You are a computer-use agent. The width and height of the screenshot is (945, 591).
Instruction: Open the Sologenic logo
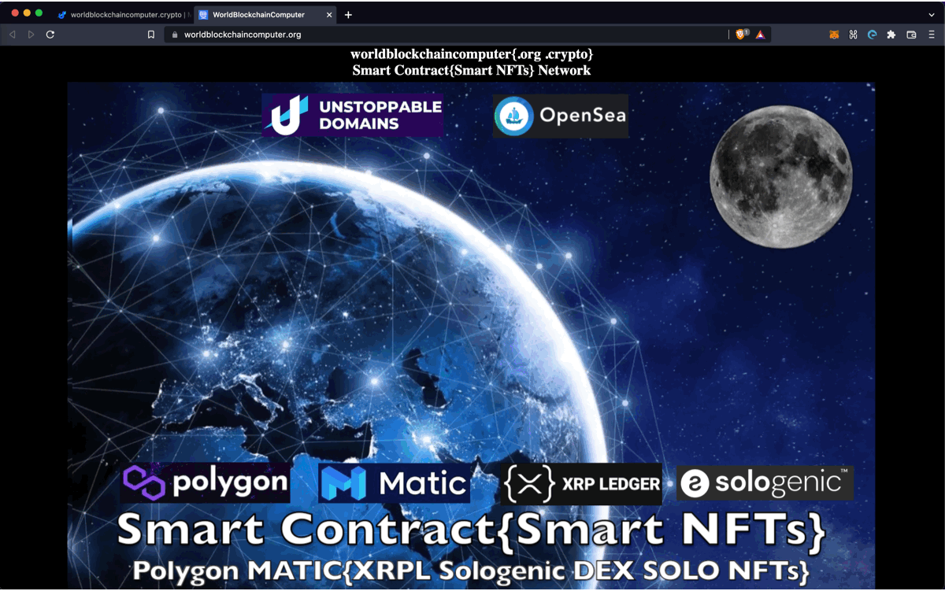(765, 483)
